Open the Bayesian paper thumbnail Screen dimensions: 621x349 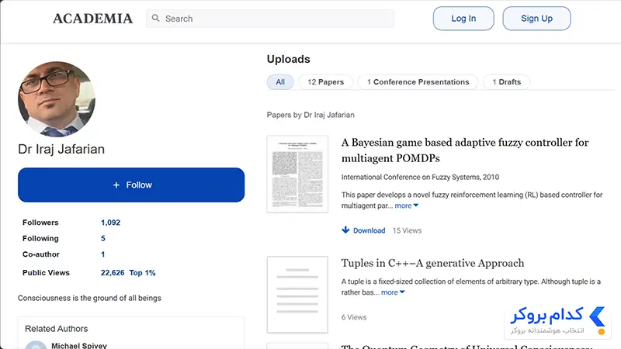[297, 174]
